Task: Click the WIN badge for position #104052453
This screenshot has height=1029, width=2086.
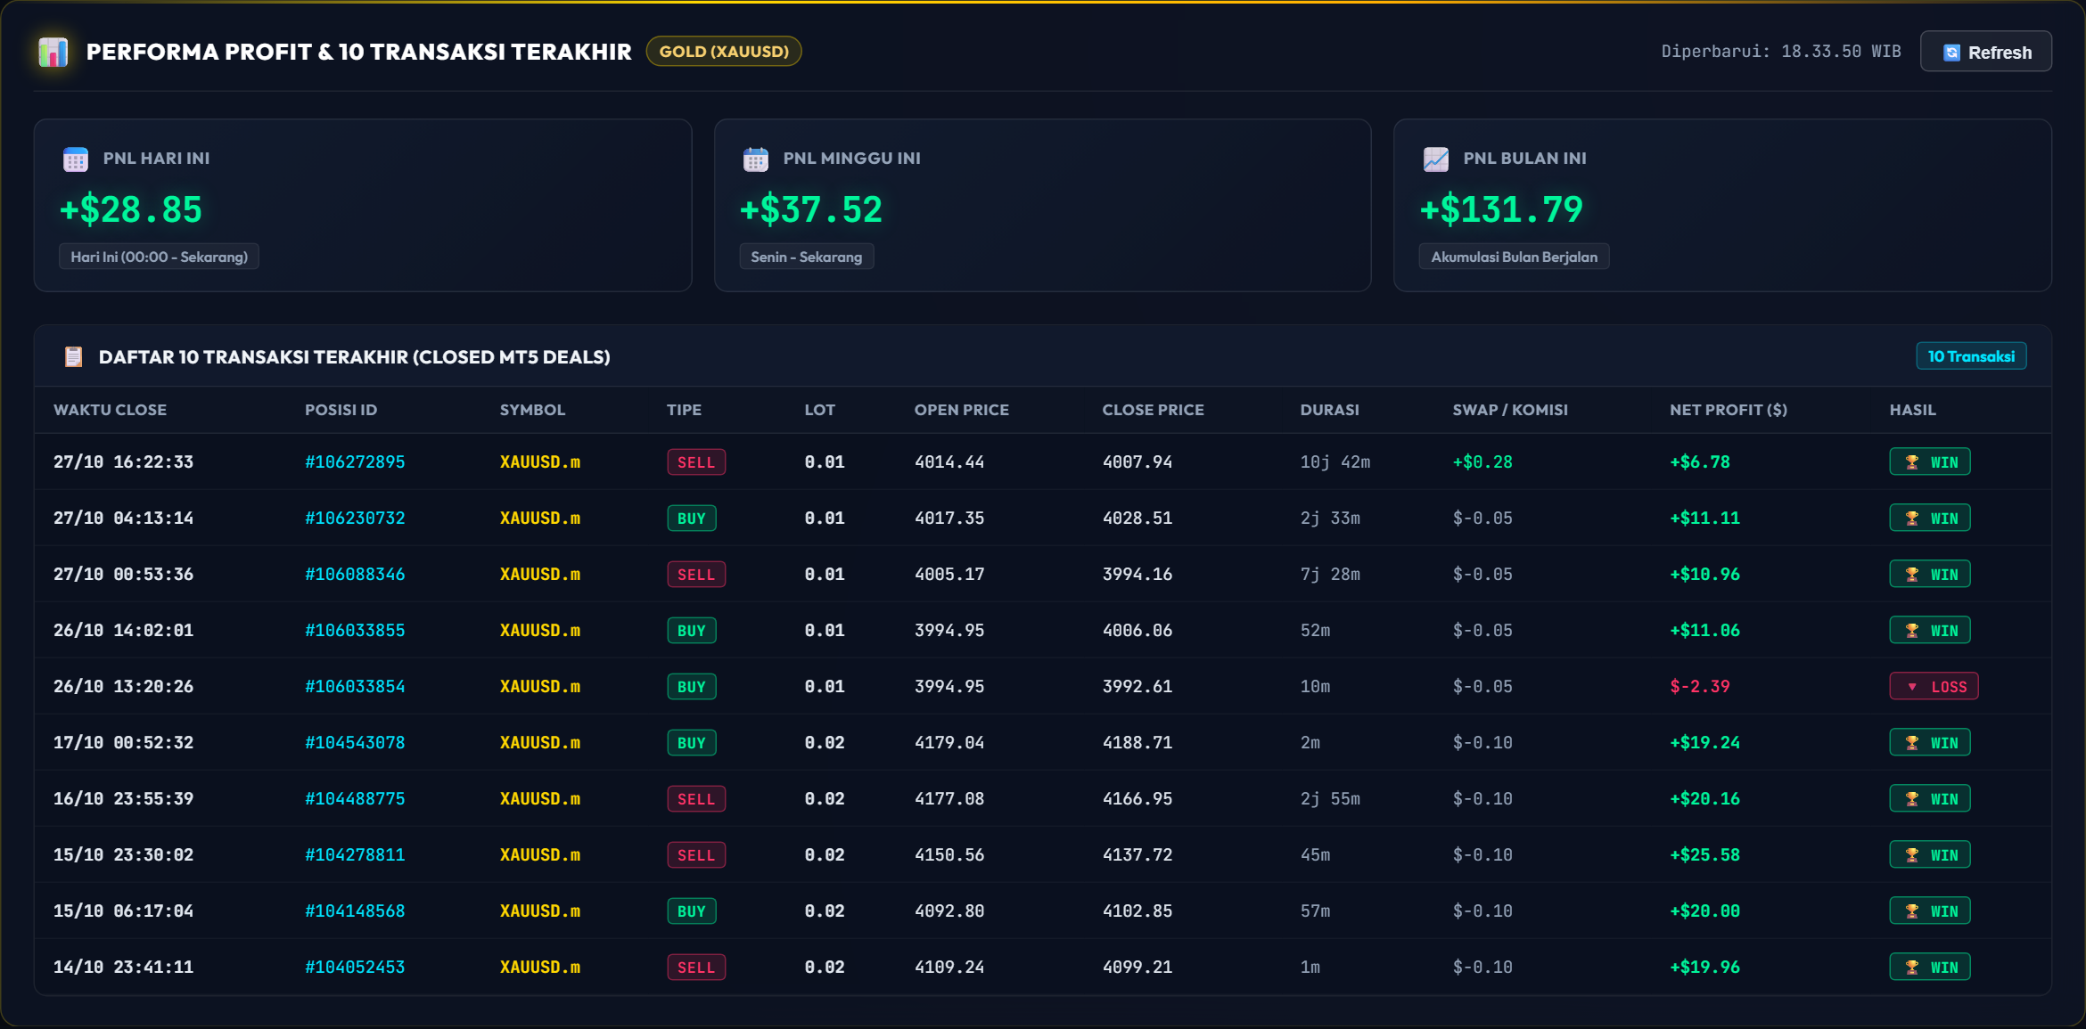Action: point(1930,967)
